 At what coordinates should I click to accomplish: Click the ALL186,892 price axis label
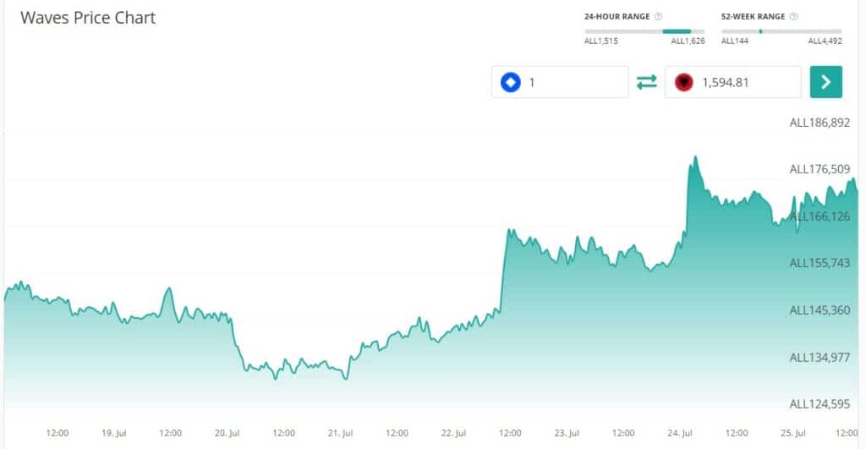819,123
